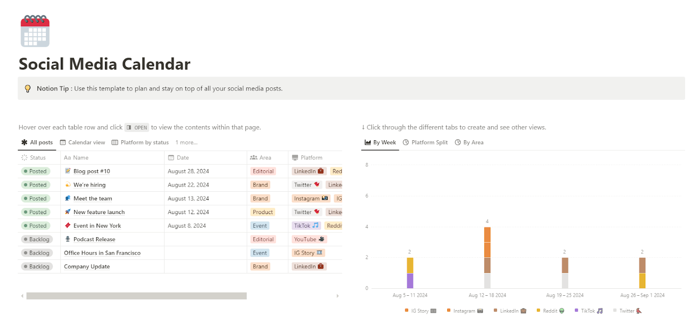700x332 pixels.
Task: Click the table's horizontal scrollbar
Action: [136, 296]
